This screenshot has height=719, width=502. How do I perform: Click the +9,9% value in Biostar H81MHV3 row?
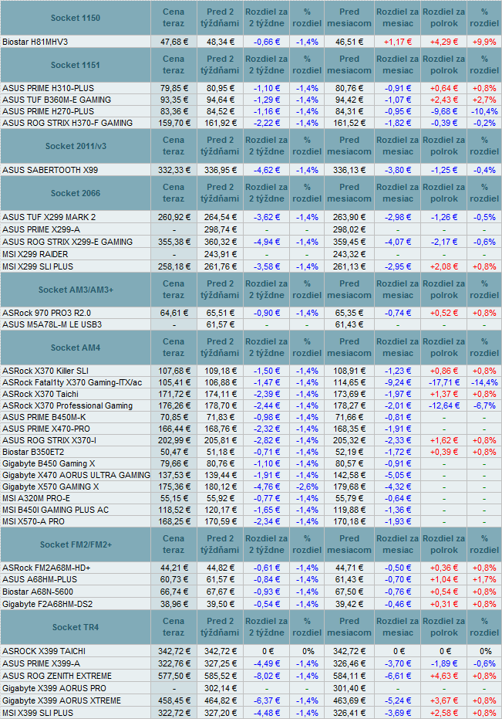(484, 42)
